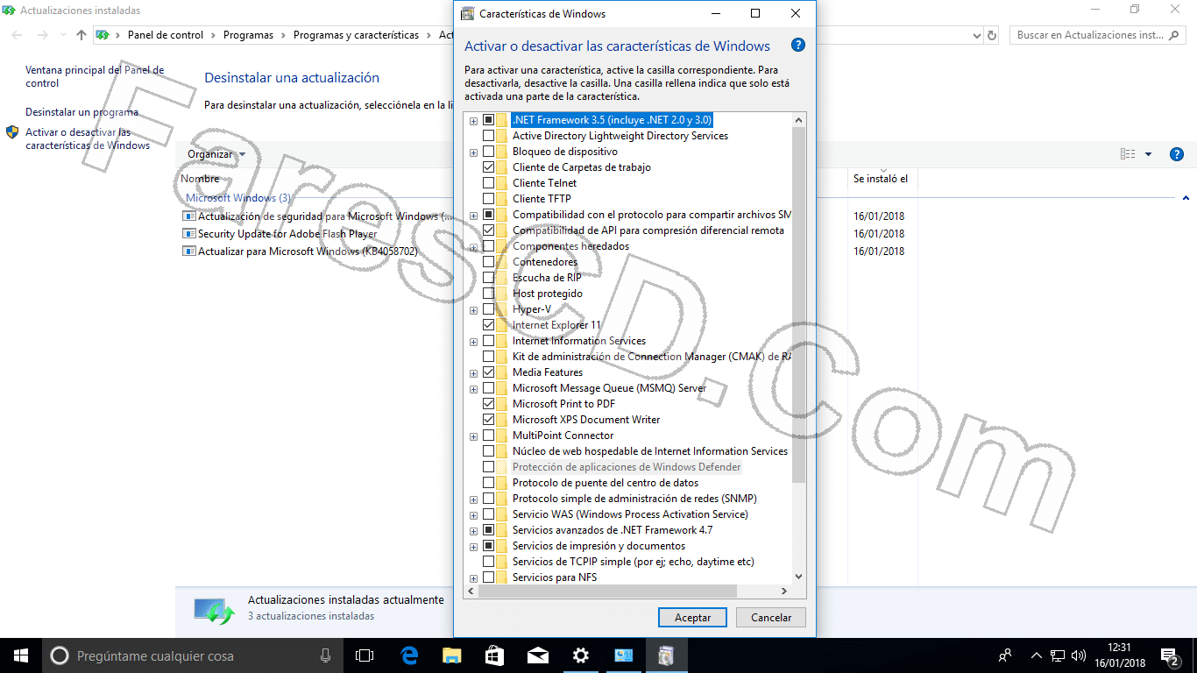The width and height of the screenshot is (1197, 673).
Task: Click refresh button next to address bar
Action: pos(992,36)
